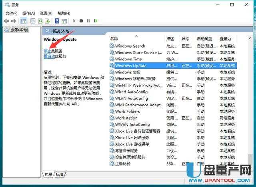
Task: Open the 操作(A) menu
Action: (x=28, y=13)
